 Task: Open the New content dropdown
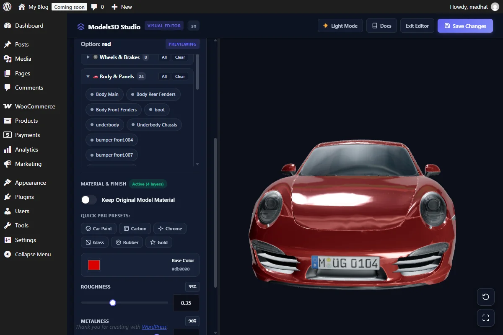(x=122, y=7)
